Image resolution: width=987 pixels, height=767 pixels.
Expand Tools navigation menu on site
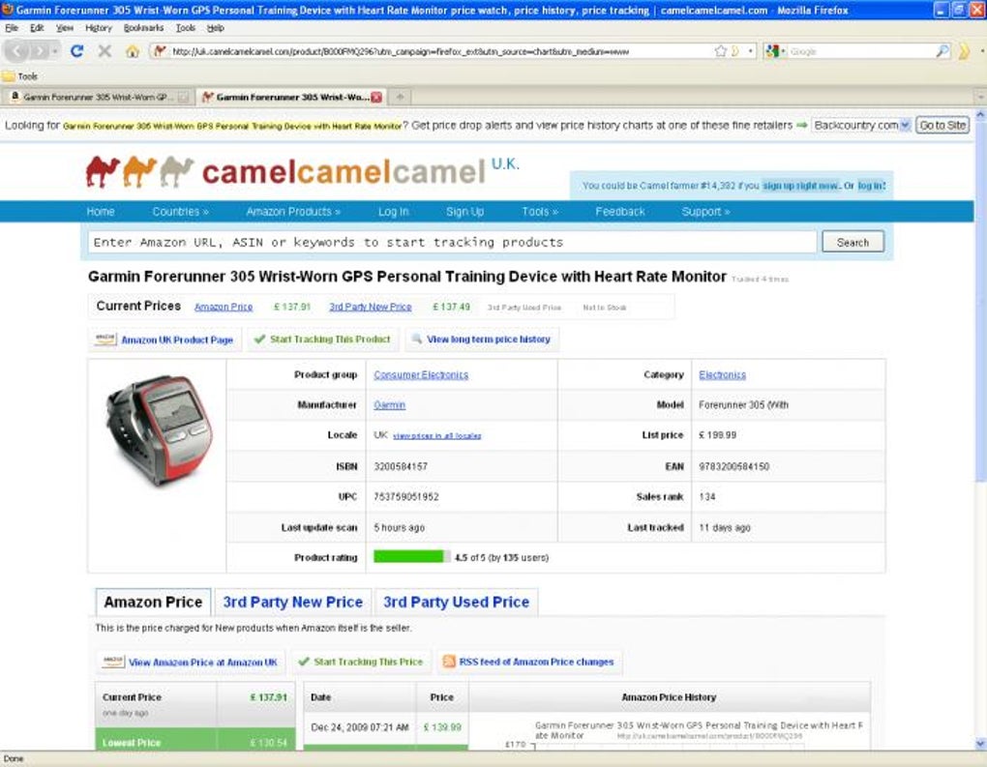539,212
